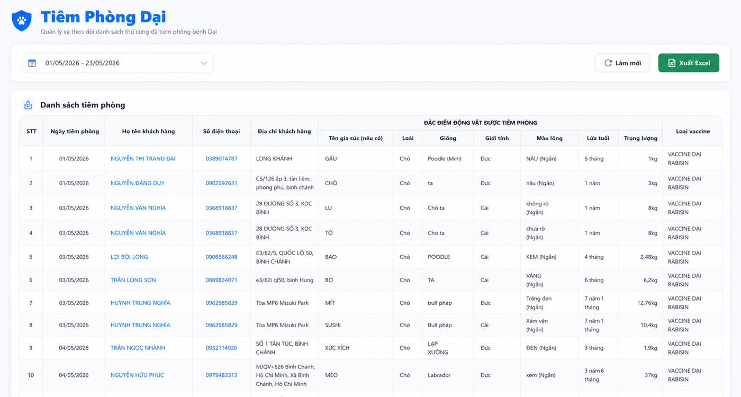Click the calendar icon in date field
The image size is (741, 397).
point(32,63)
